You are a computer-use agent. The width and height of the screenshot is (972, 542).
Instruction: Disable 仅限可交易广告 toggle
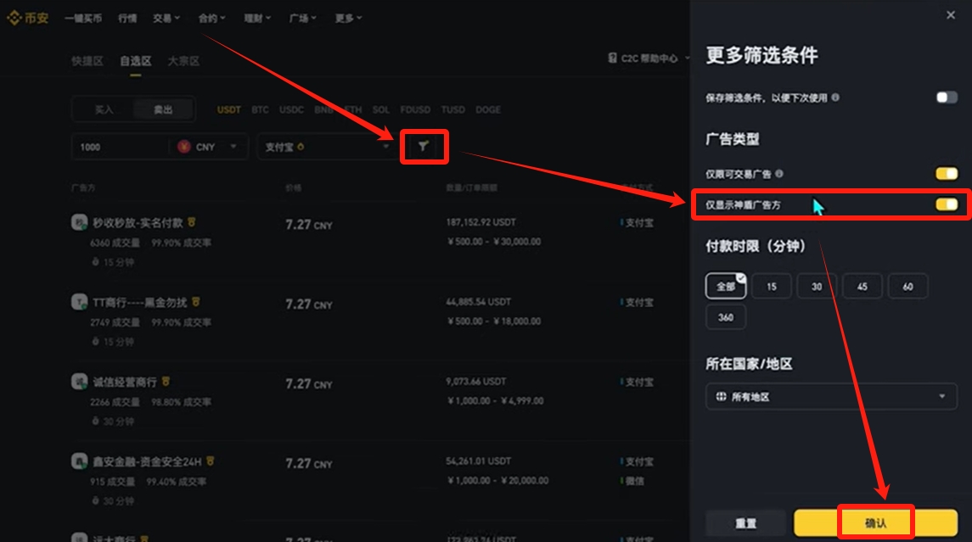coord(947,173)
